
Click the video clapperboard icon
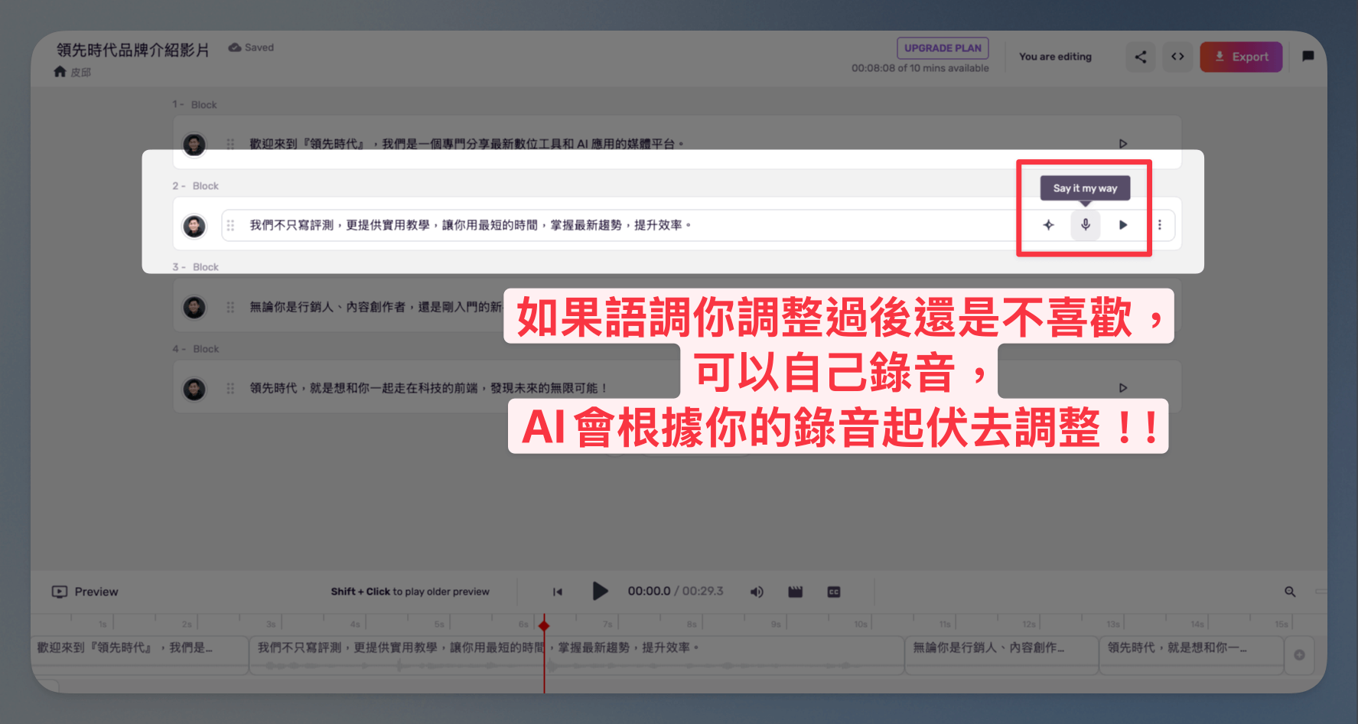[796, 592]
